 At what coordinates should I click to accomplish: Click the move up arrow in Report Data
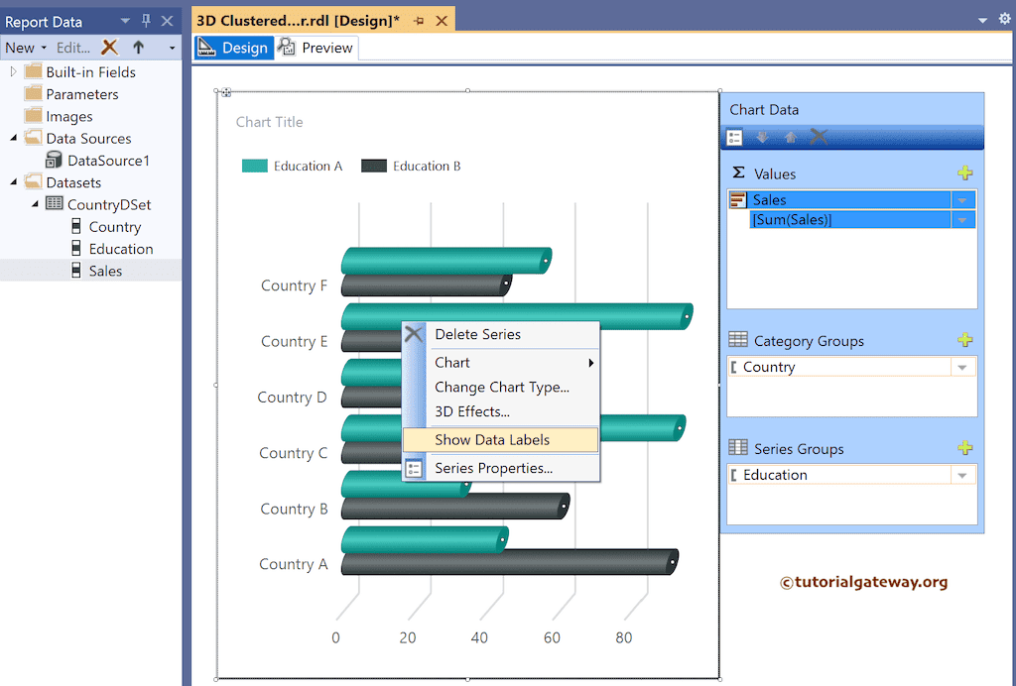point(138,47)
